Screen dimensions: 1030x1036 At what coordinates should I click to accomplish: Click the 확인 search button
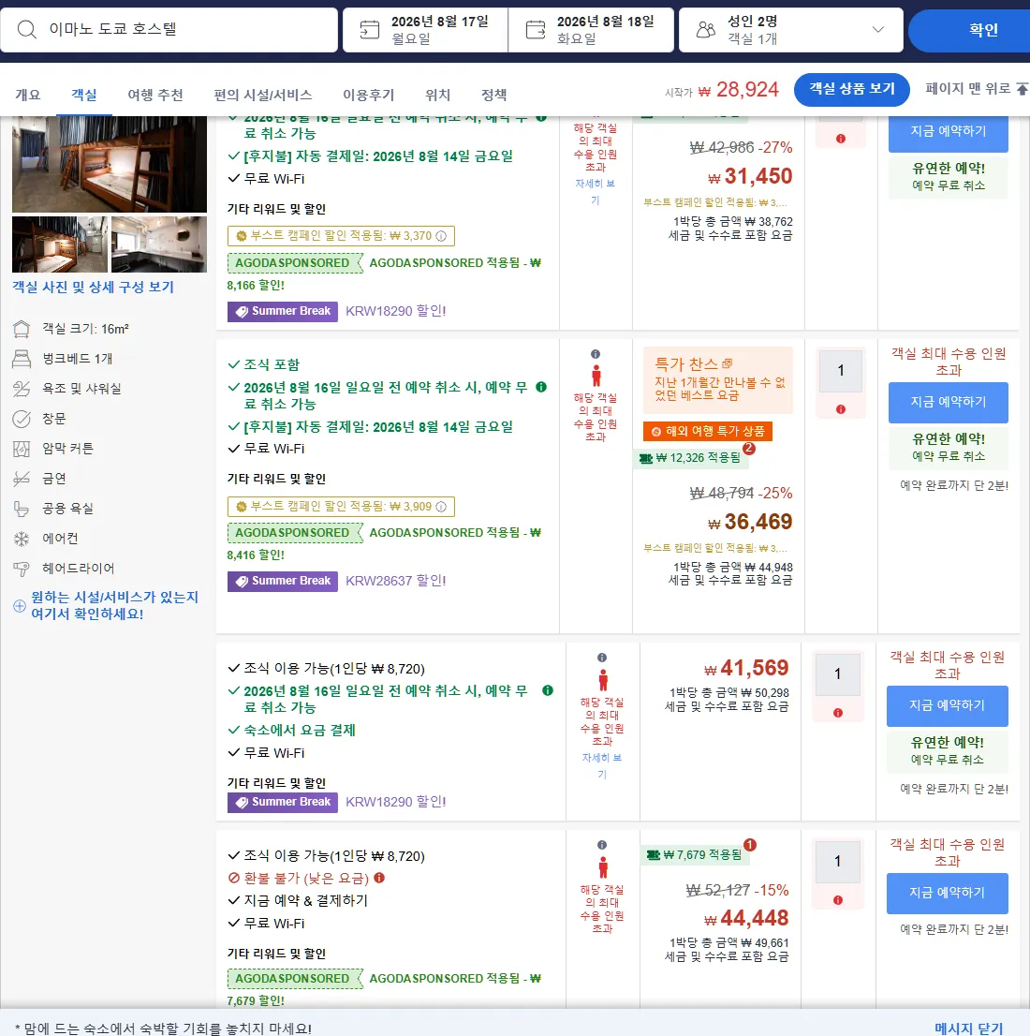pyautogui.click(x=969, y=30)
